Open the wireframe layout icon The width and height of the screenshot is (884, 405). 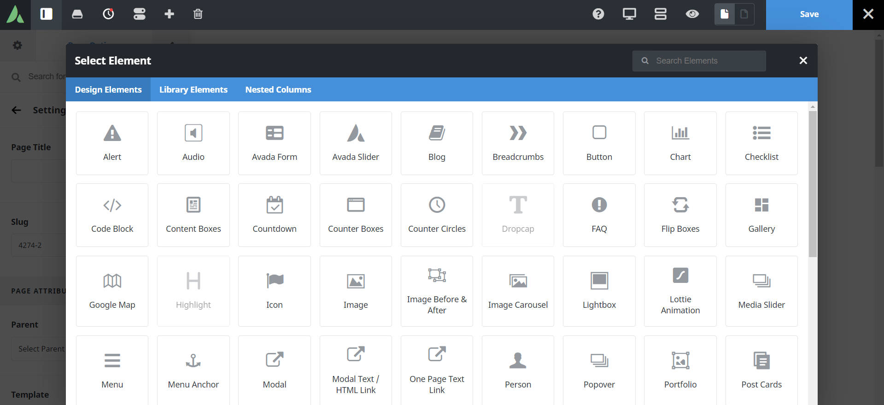coord(661,14)
